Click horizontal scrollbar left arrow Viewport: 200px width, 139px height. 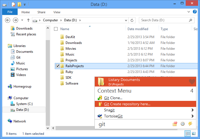53,128
